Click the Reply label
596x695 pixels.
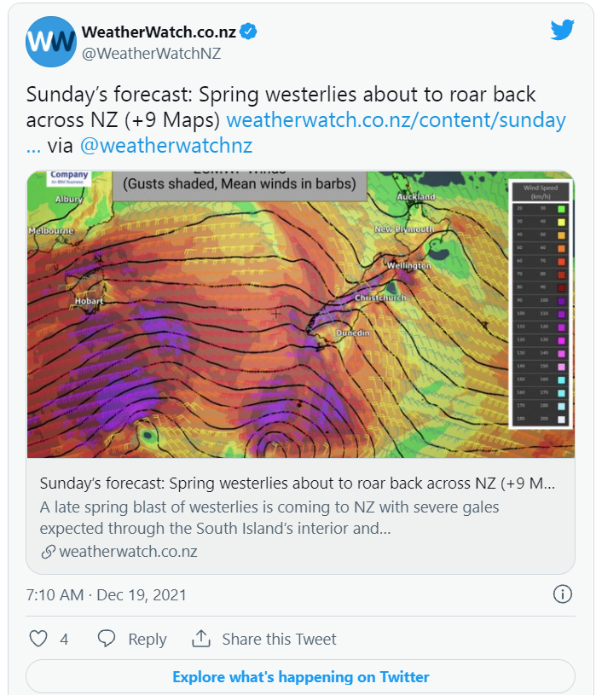click(x=148, y=640)
